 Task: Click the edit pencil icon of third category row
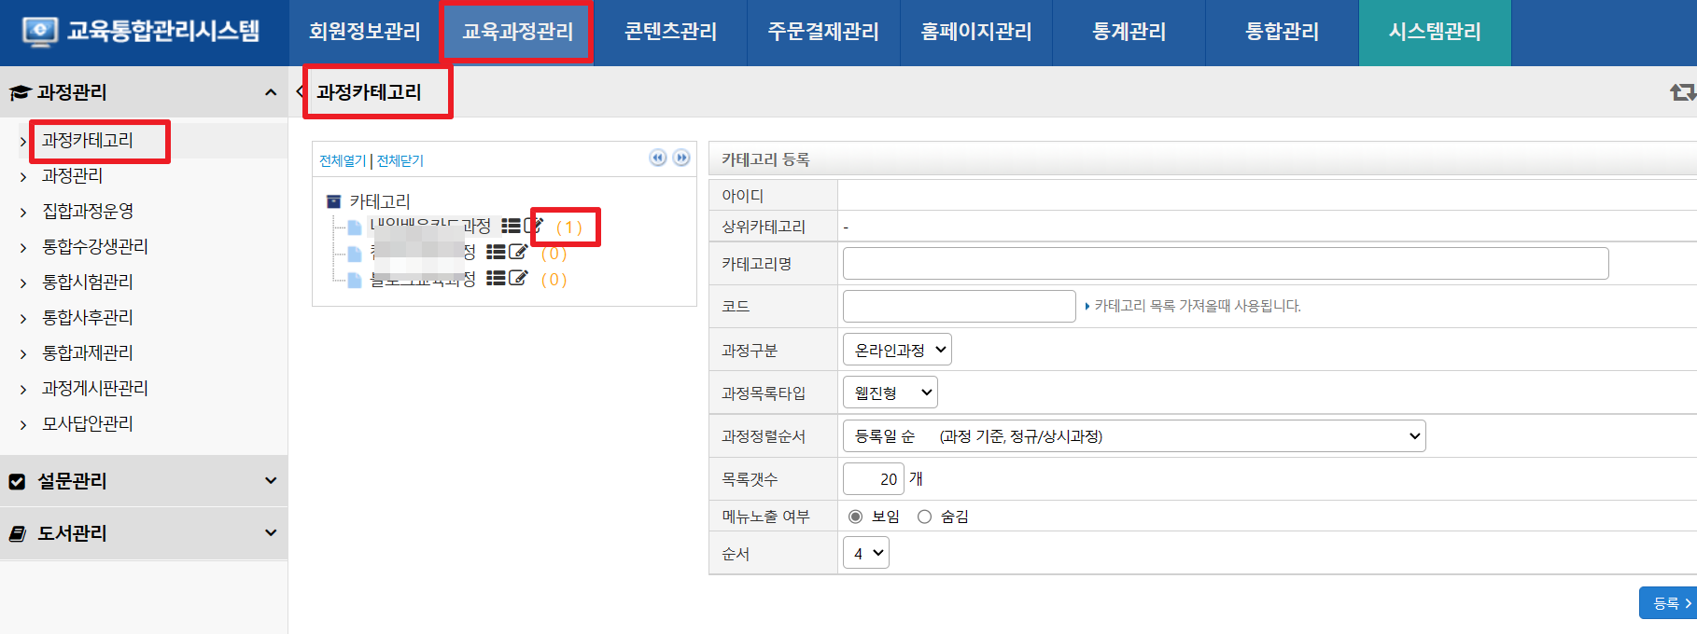518,278
